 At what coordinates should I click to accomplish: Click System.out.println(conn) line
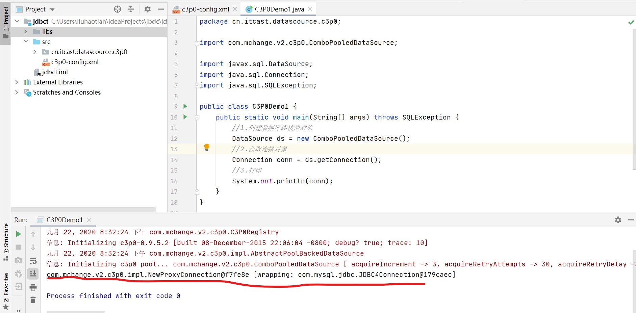pos(282,181)
